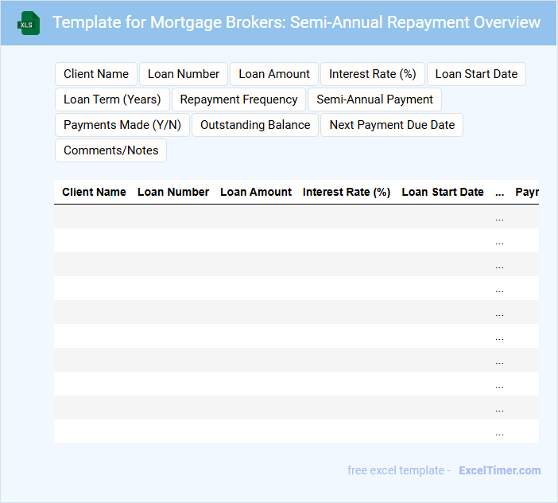Choose the Loan Term (Years) tag
The image size is (558, 503).
pyautogui.click(x=112, y=99)
